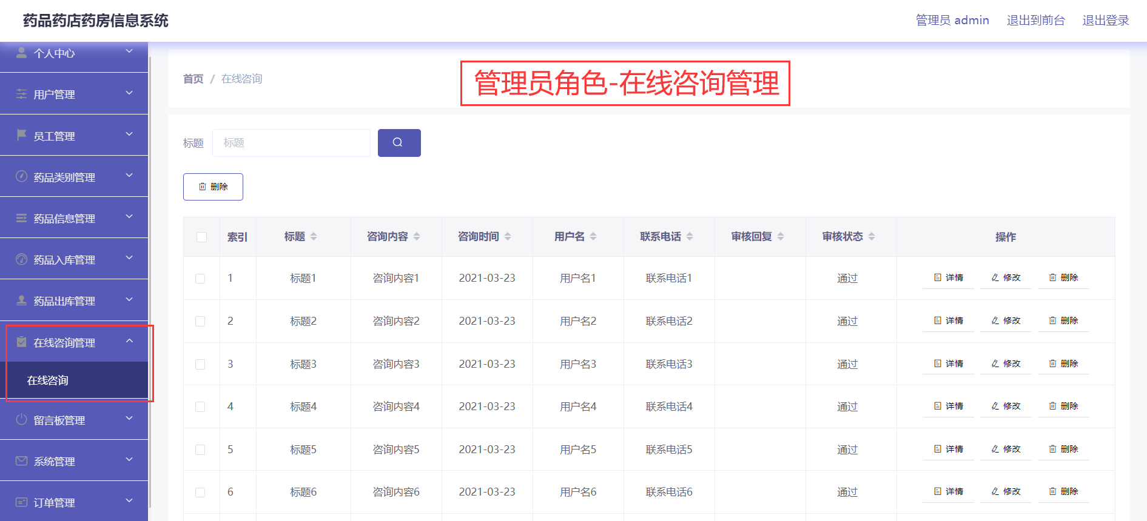Screen dimensions: 1147x521
Task: Sort the 联系电话 column
Action: [x=690, y=236]
